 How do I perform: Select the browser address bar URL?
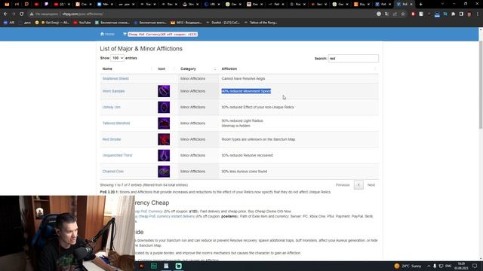(x=82, y=14)
